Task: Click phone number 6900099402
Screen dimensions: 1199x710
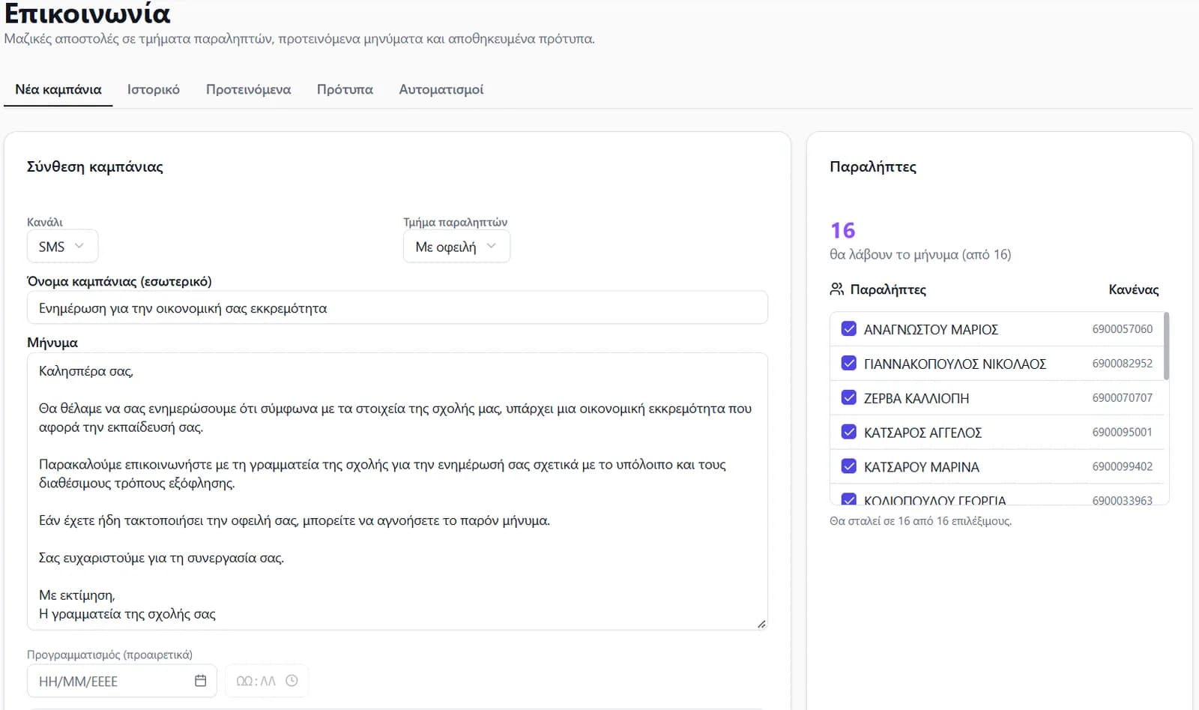Action: coord(1122,466)
